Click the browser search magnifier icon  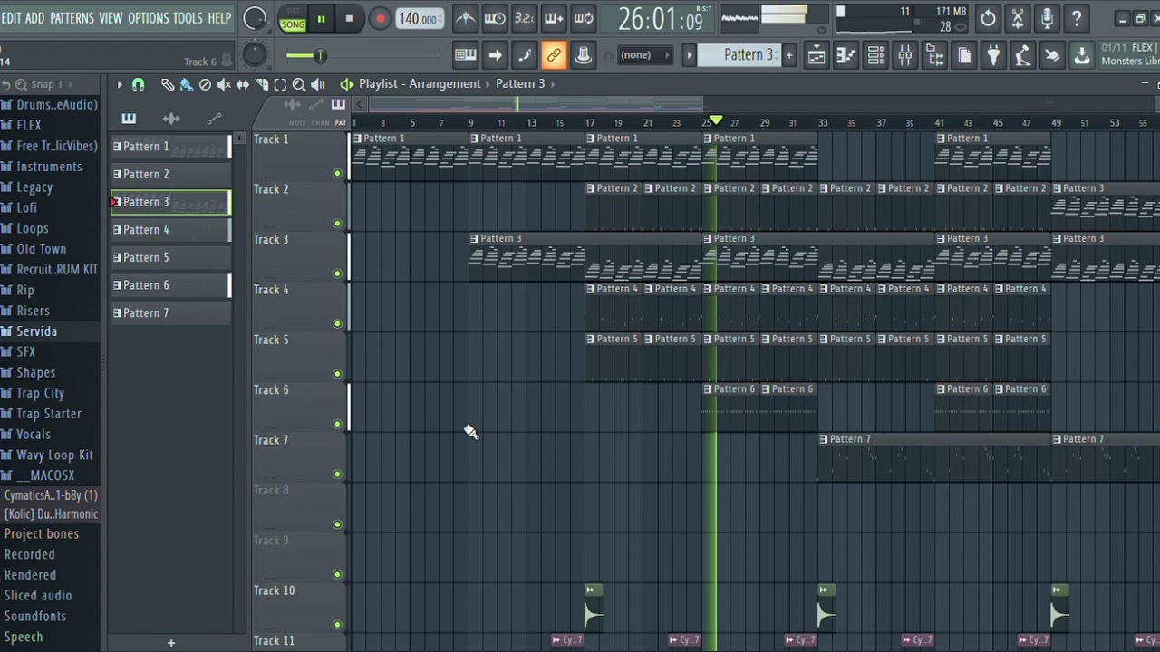pyautogui.click(x=20, y=84)
